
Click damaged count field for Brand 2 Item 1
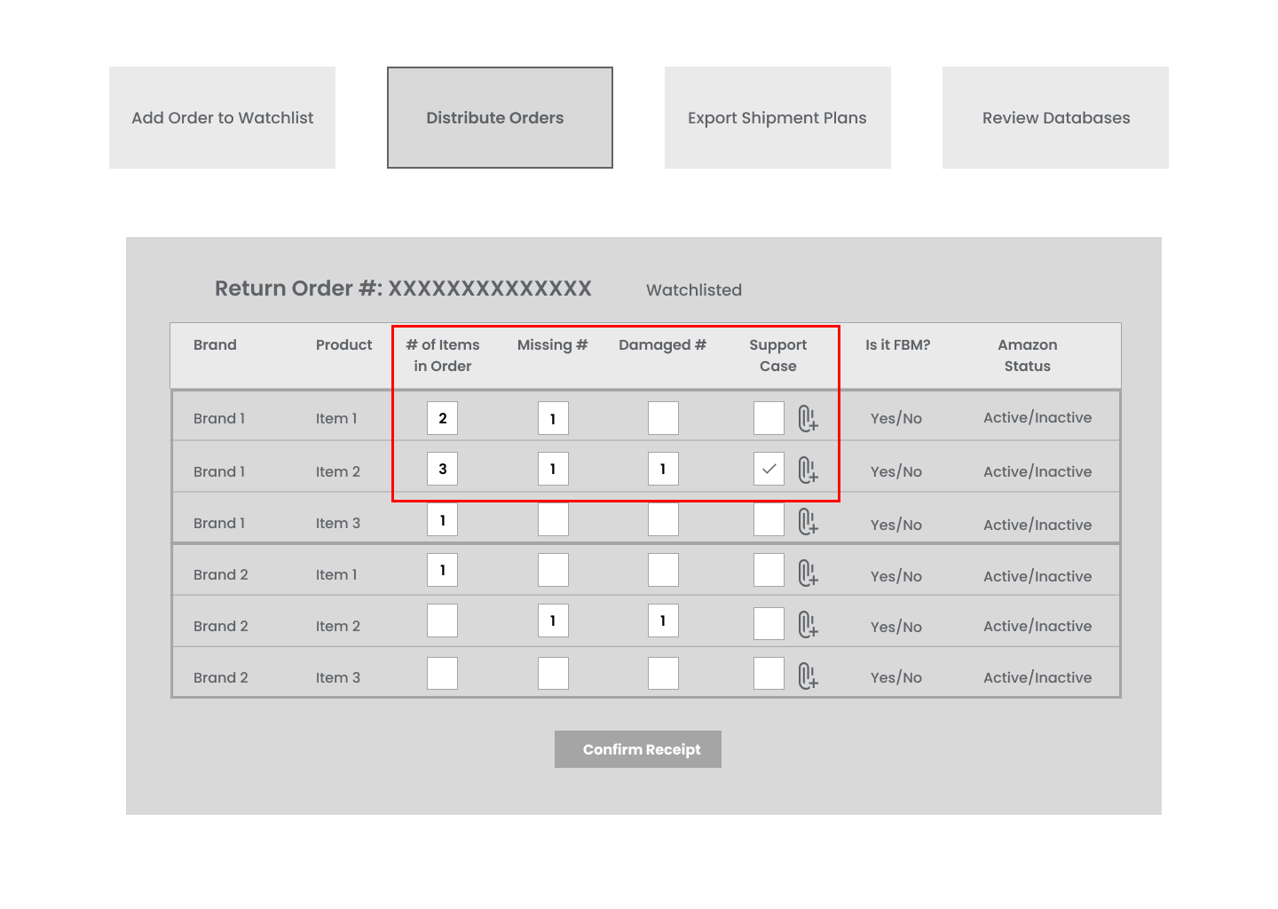pyautogui.click(x=663, y=570)
